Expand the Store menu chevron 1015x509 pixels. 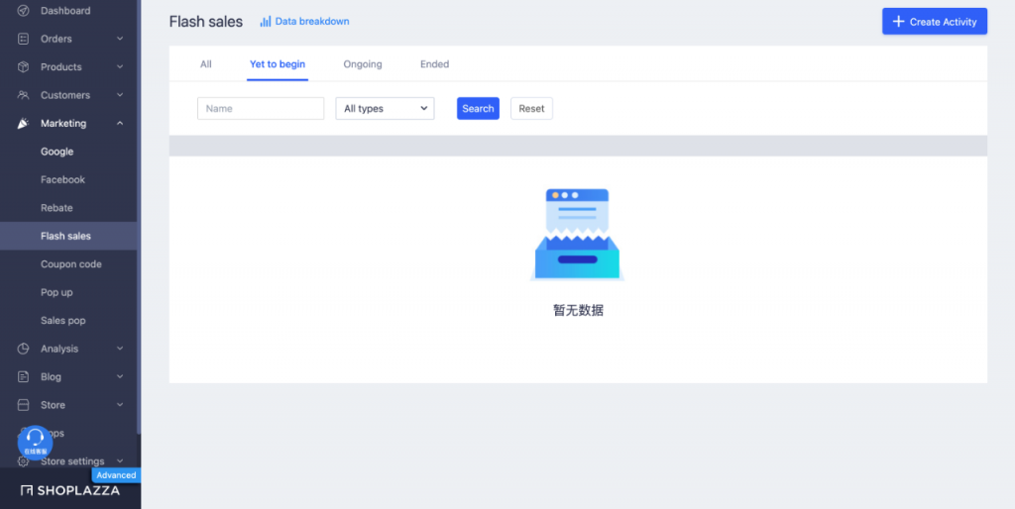(120, 405)
